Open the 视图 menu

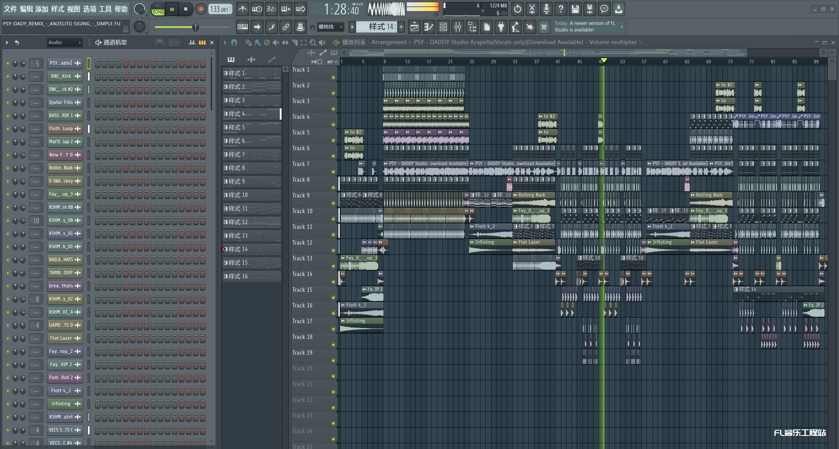pos(73,9)
